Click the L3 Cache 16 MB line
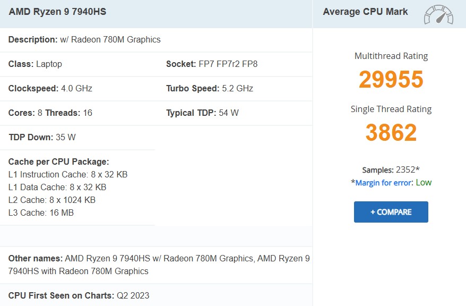Image resolution: width=466 pixels, height=306 pixels. point(41,212)
